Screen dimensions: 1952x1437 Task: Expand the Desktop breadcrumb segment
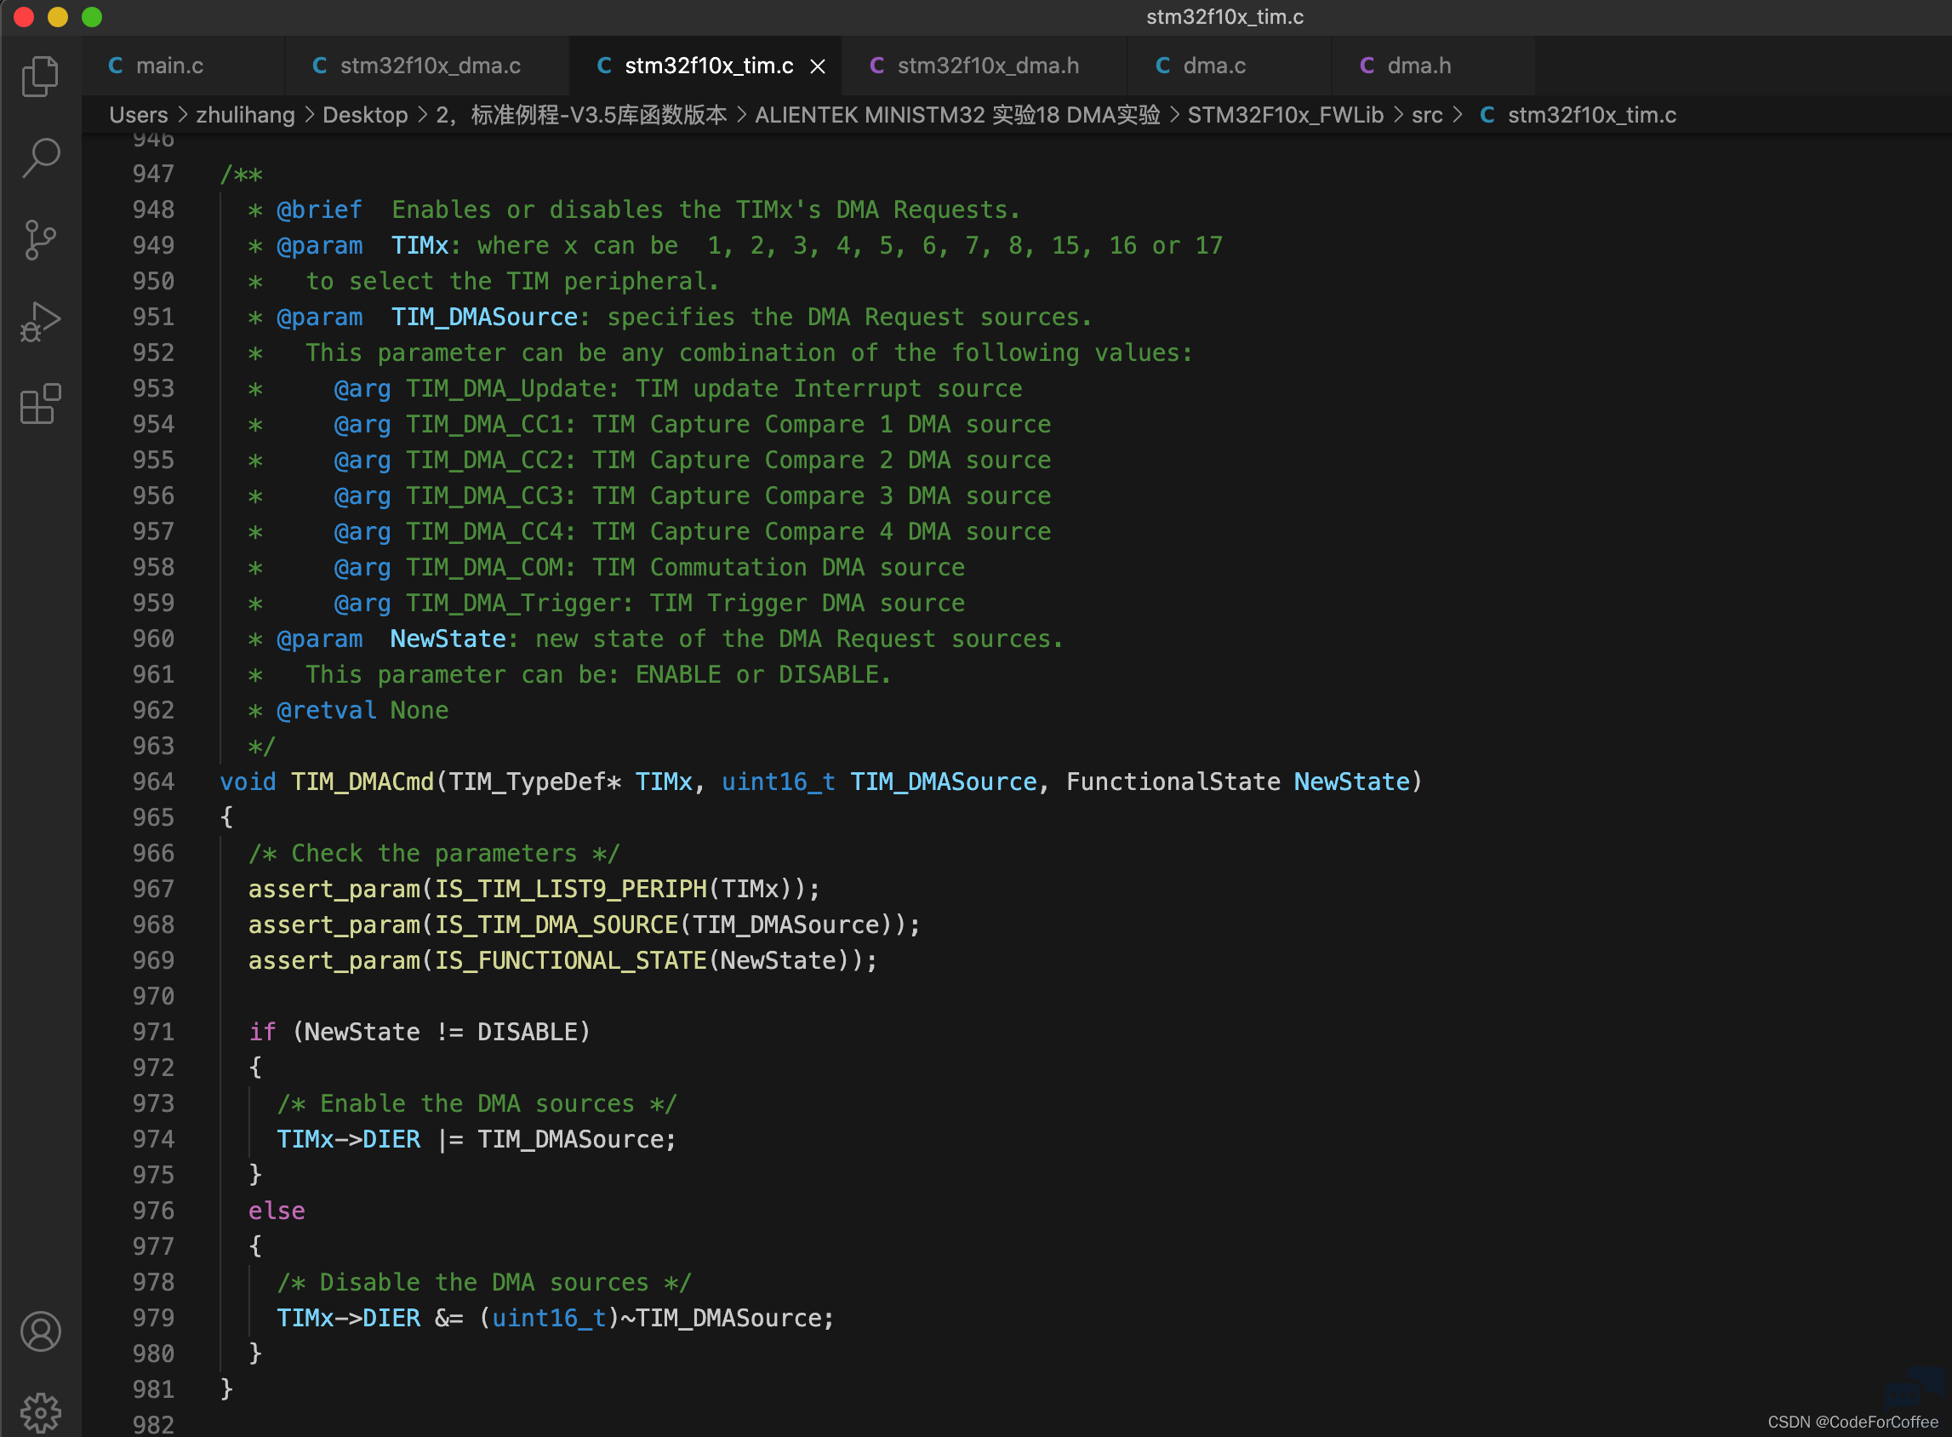pos(364,115)
